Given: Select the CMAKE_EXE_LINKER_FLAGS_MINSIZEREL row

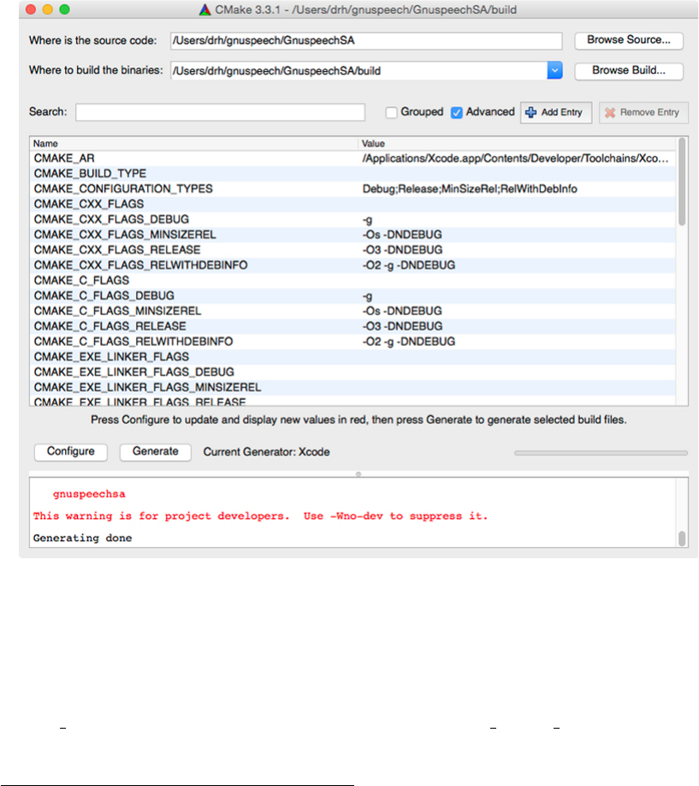Looking at the screenshot, I should [352, 388].
